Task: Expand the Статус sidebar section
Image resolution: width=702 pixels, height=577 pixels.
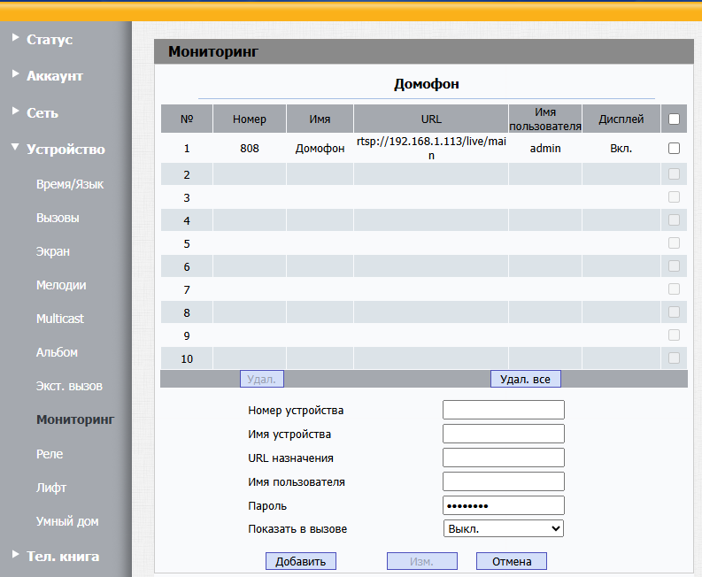Action: click(x=49, y=40)
